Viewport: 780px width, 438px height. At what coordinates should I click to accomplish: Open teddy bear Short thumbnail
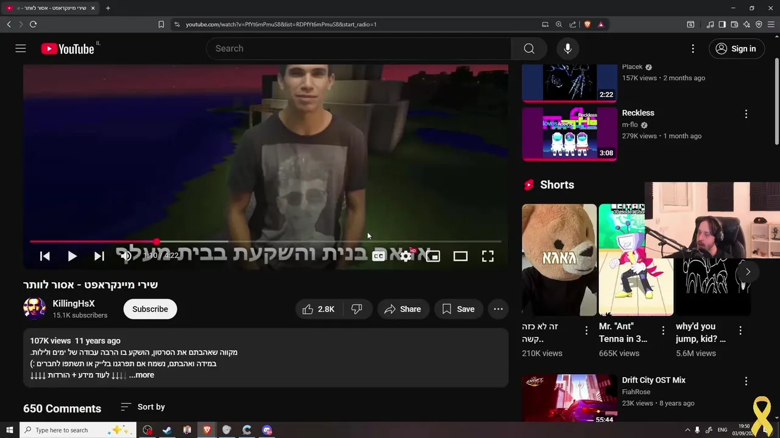pos(559,260)
